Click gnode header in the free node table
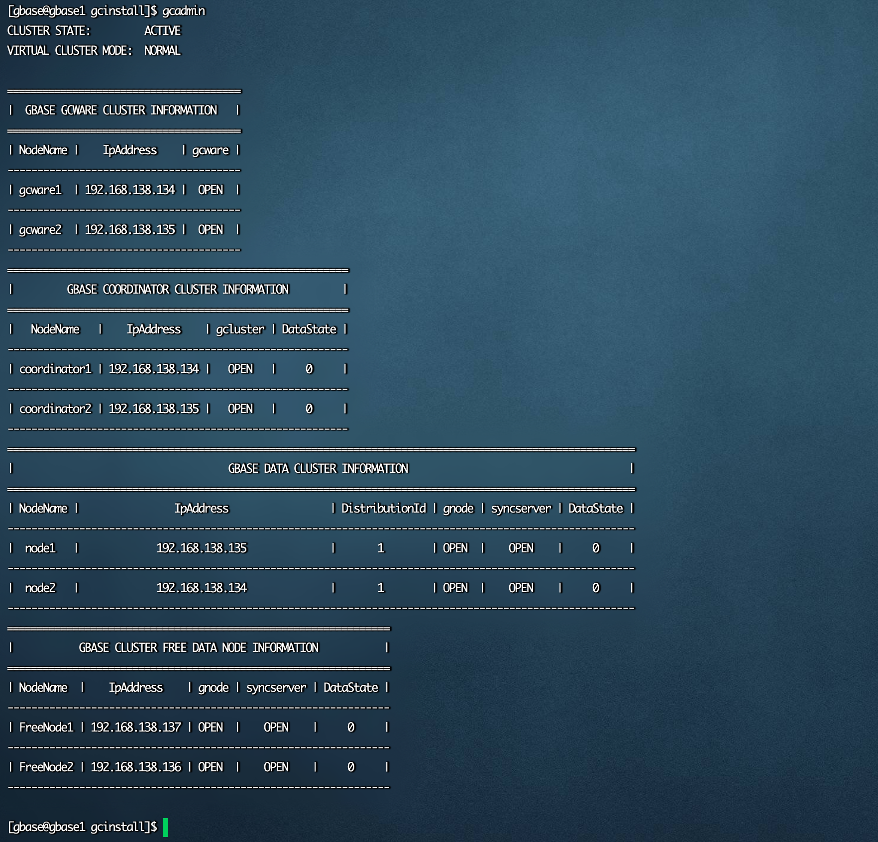Screen dimensions: 878x842 [x=214, y=688]
